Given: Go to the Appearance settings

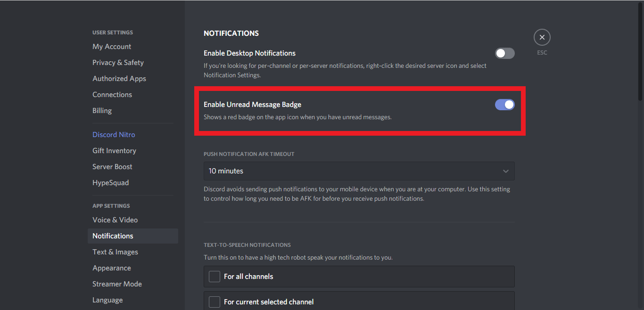Looking at the screenshot, I should point(112,268).
